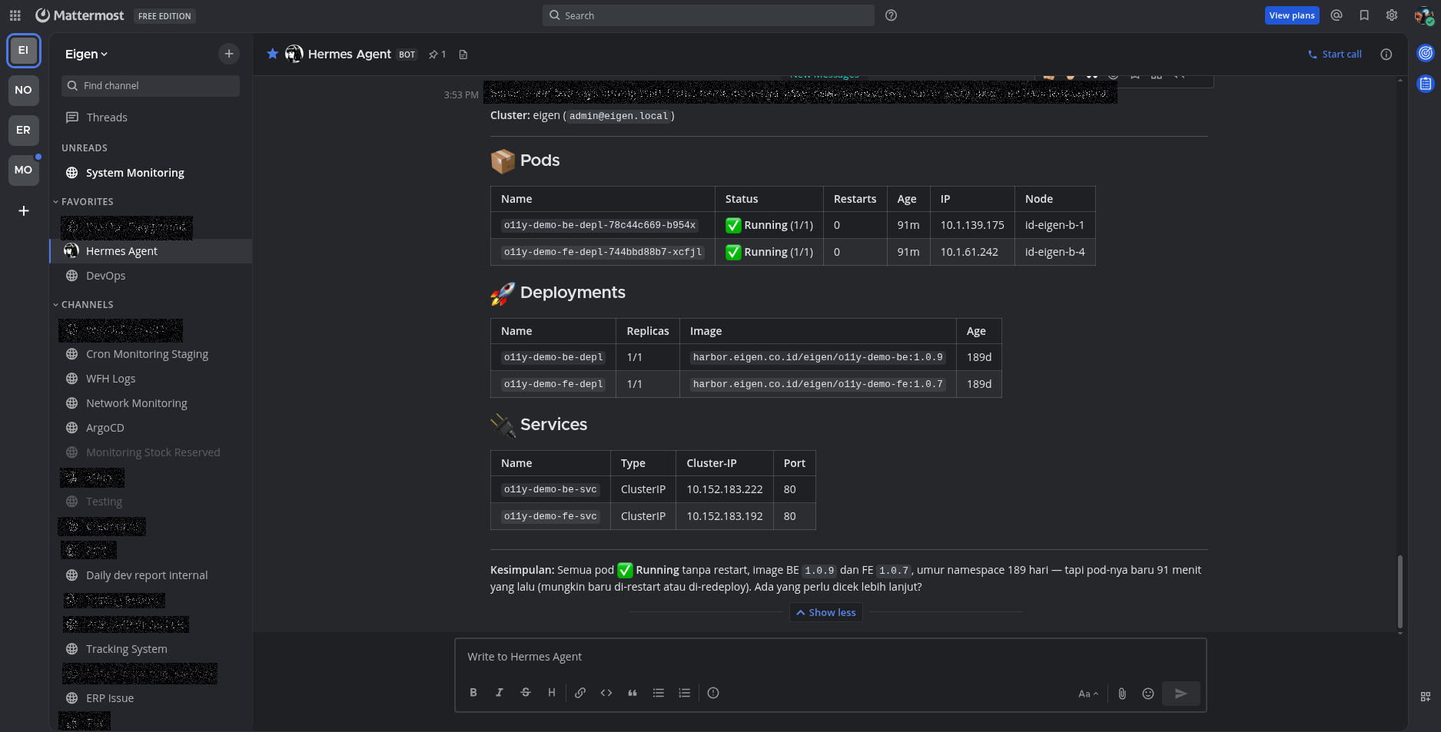Select node cell id-eigen-b-4
Viewport: 1441px width, 732px height.
(1054, 252)
